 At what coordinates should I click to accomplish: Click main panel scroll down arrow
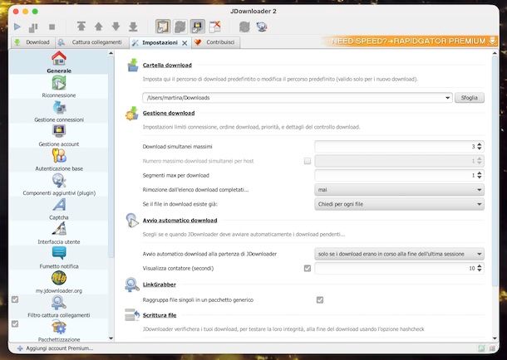(x=495, y=338)
